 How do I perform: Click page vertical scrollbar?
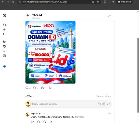tap(138, 75)
